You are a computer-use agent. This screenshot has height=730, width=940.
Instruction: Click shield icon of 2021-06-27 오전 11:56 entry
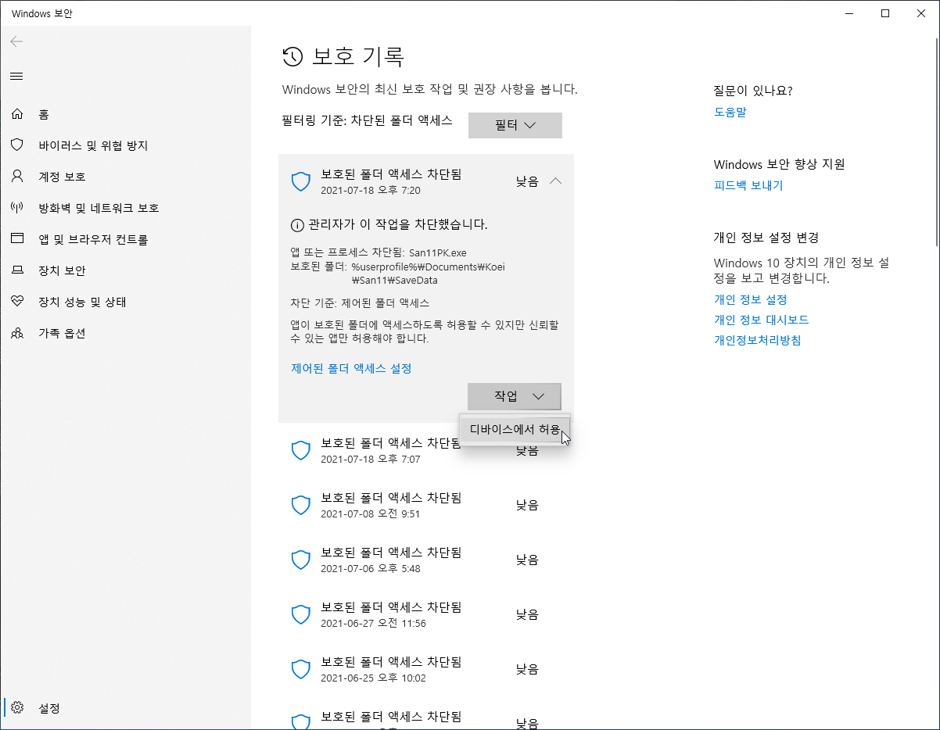[301, 614]
